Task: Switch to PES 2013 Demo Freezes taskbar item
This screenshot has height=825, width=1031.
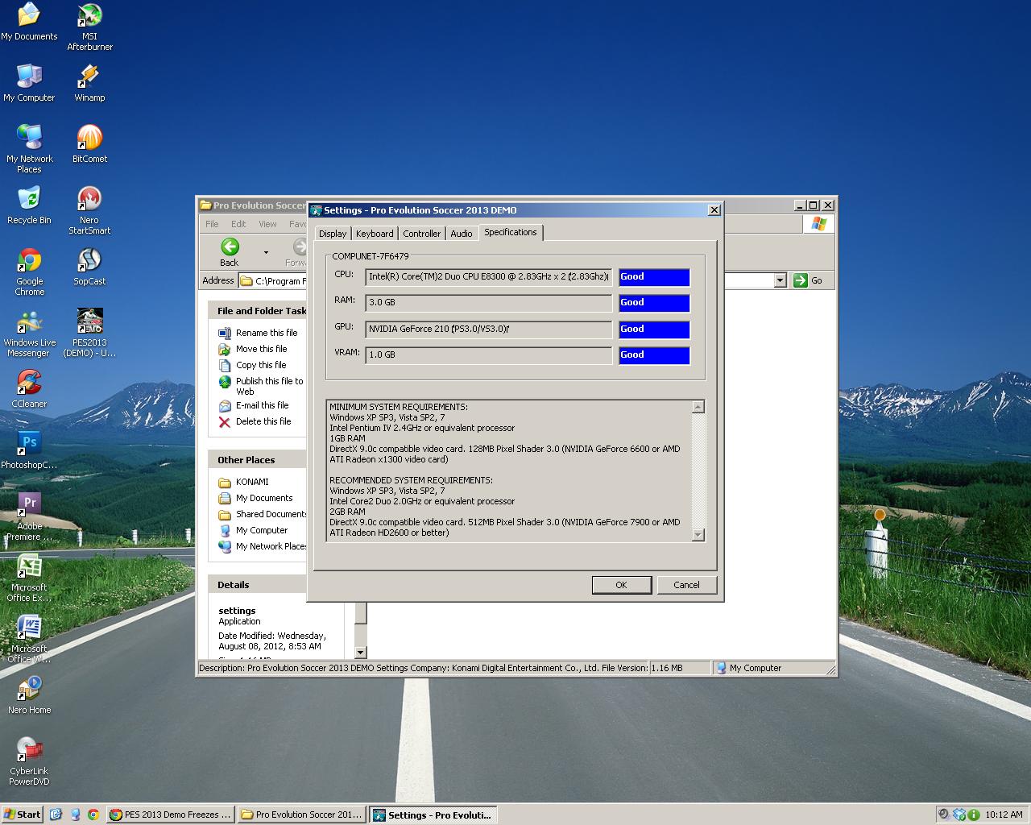Action: pos(171,815)
